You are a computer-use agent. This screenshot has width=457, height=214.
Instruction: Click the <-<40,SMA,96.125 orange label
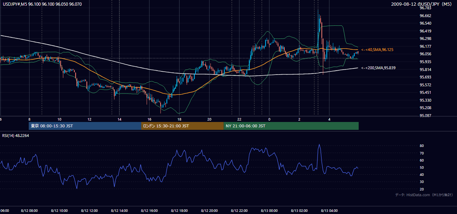pos(377,50)
